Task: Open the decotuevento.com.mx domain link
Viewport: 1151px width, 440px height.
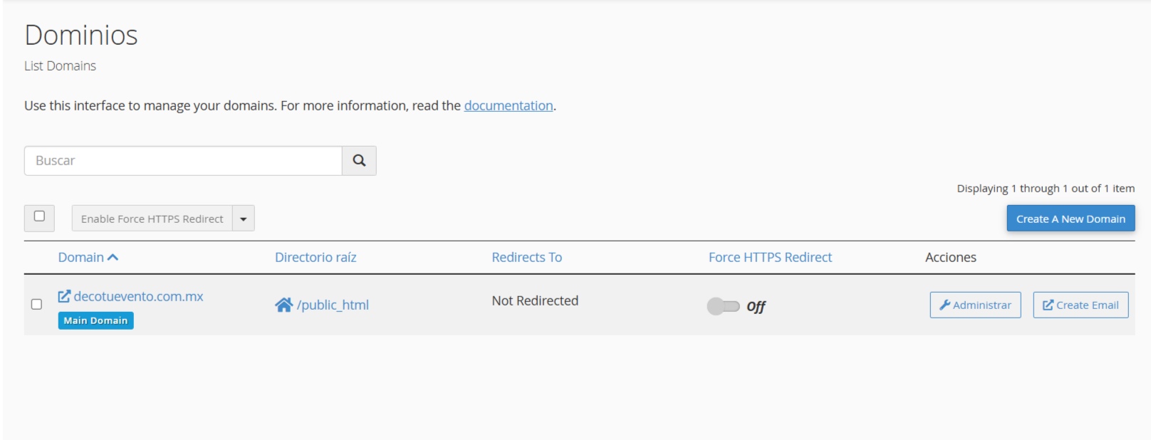Action: 139,296
